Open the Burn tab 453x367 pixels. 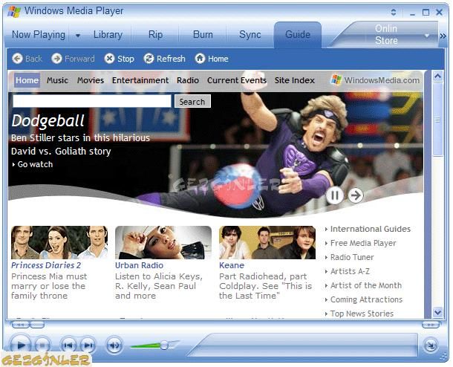(x=203, y=35)
